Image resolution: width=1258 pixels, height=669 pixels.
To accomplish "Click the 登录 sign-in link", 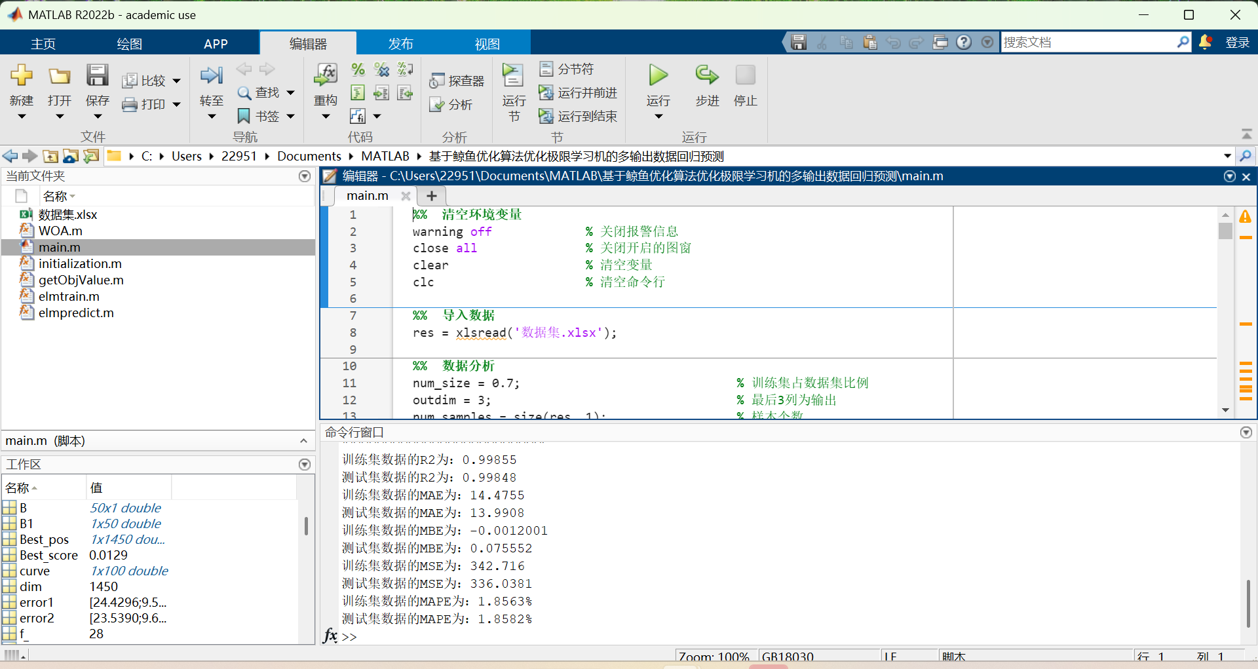I will [1238, 43].
